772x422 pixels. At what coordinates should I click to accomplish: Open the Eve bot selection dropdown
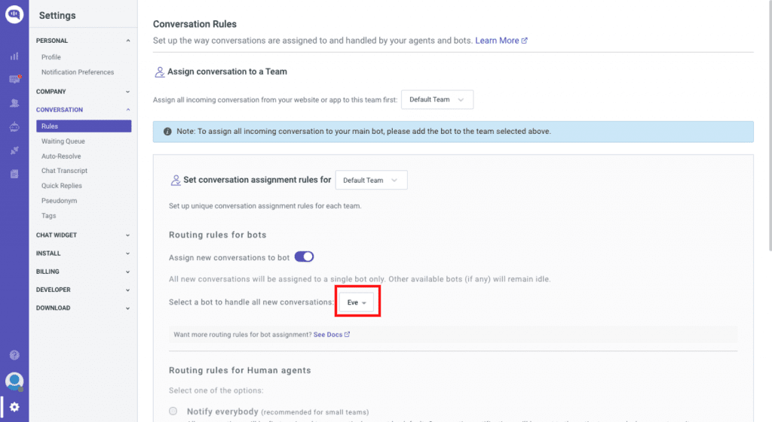357,302
